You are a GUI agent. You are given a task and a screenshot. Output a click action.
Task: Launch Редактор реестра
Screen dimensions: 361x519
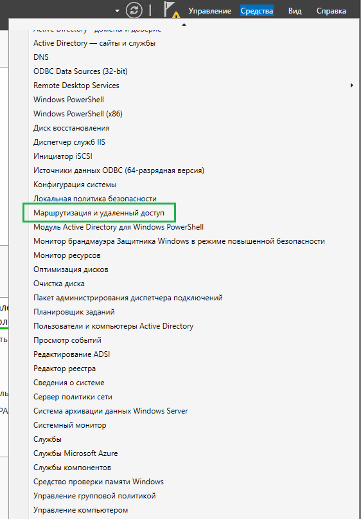[x=64, y=369]
